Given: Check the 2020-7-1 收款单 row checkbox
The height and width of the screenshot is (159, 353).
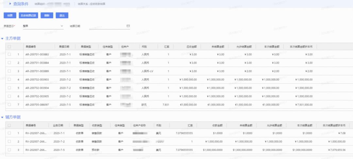Looking at the screenshot, I should point(9,133).
